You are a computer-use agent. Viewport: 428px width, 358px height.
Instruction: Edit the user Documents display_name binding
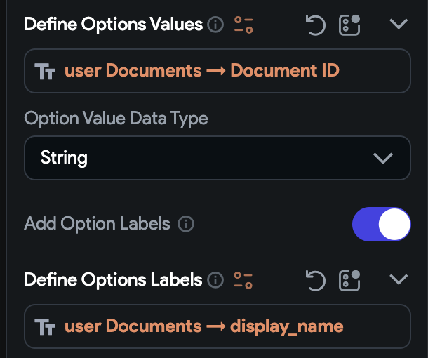218,326
